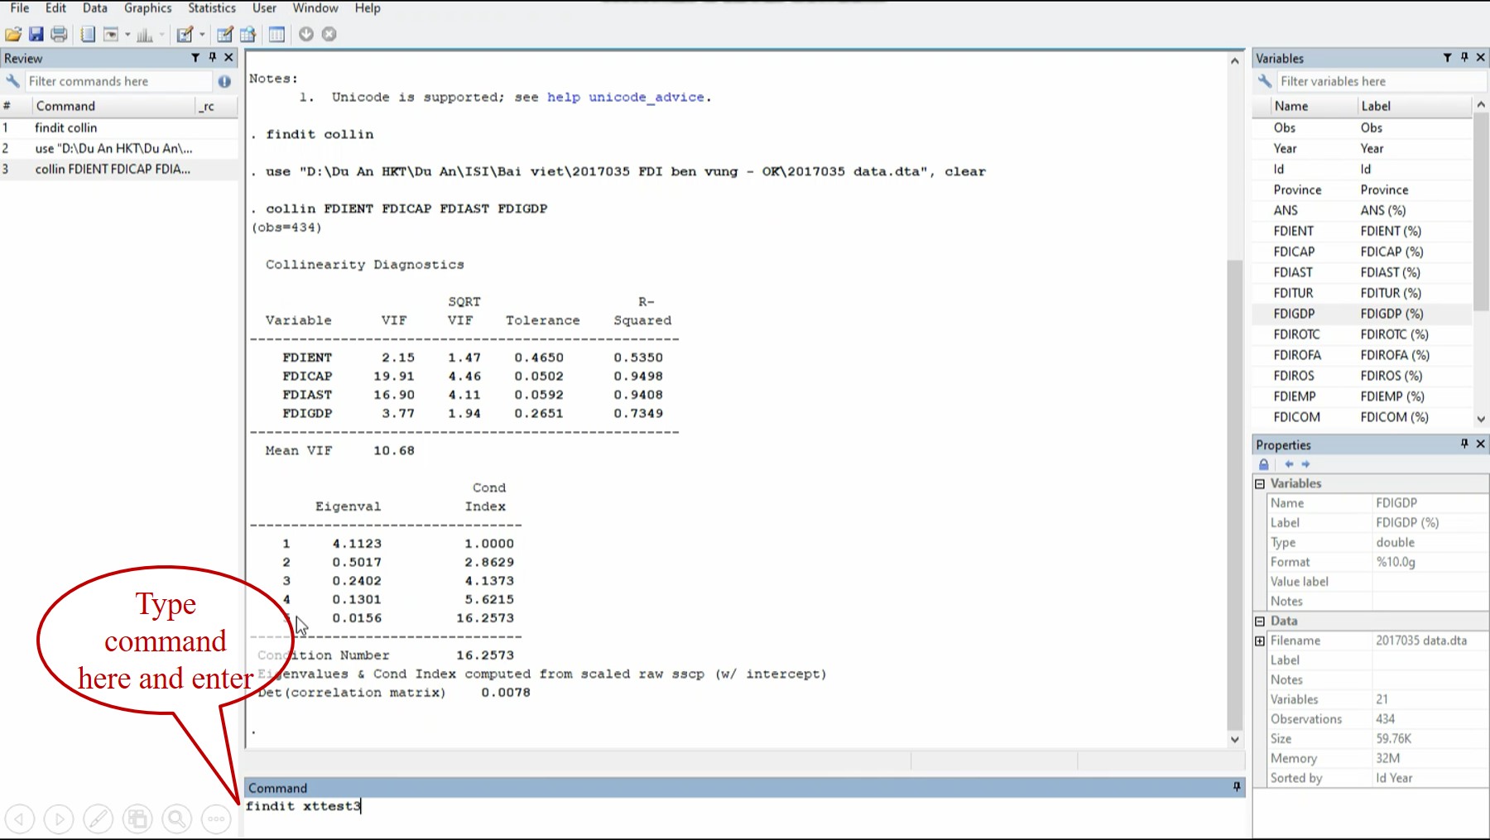Screen dimensions: 1490x840
Task: Open the User menu
Action: pyautogui.click(x=264, y=8)
